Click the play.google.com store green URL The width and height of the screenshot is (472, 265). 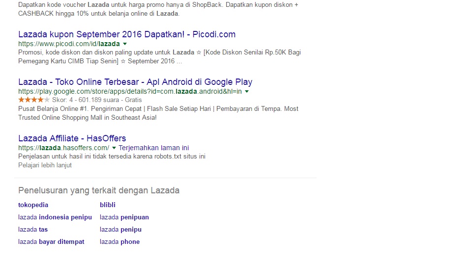click(x=130, y=91)
